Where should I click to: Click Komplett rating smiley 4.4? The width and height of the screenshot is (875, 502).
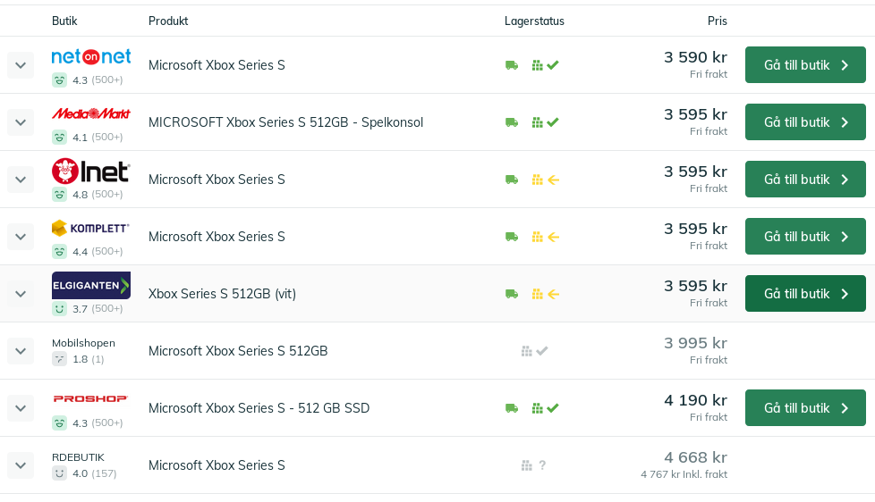(60, 252)
